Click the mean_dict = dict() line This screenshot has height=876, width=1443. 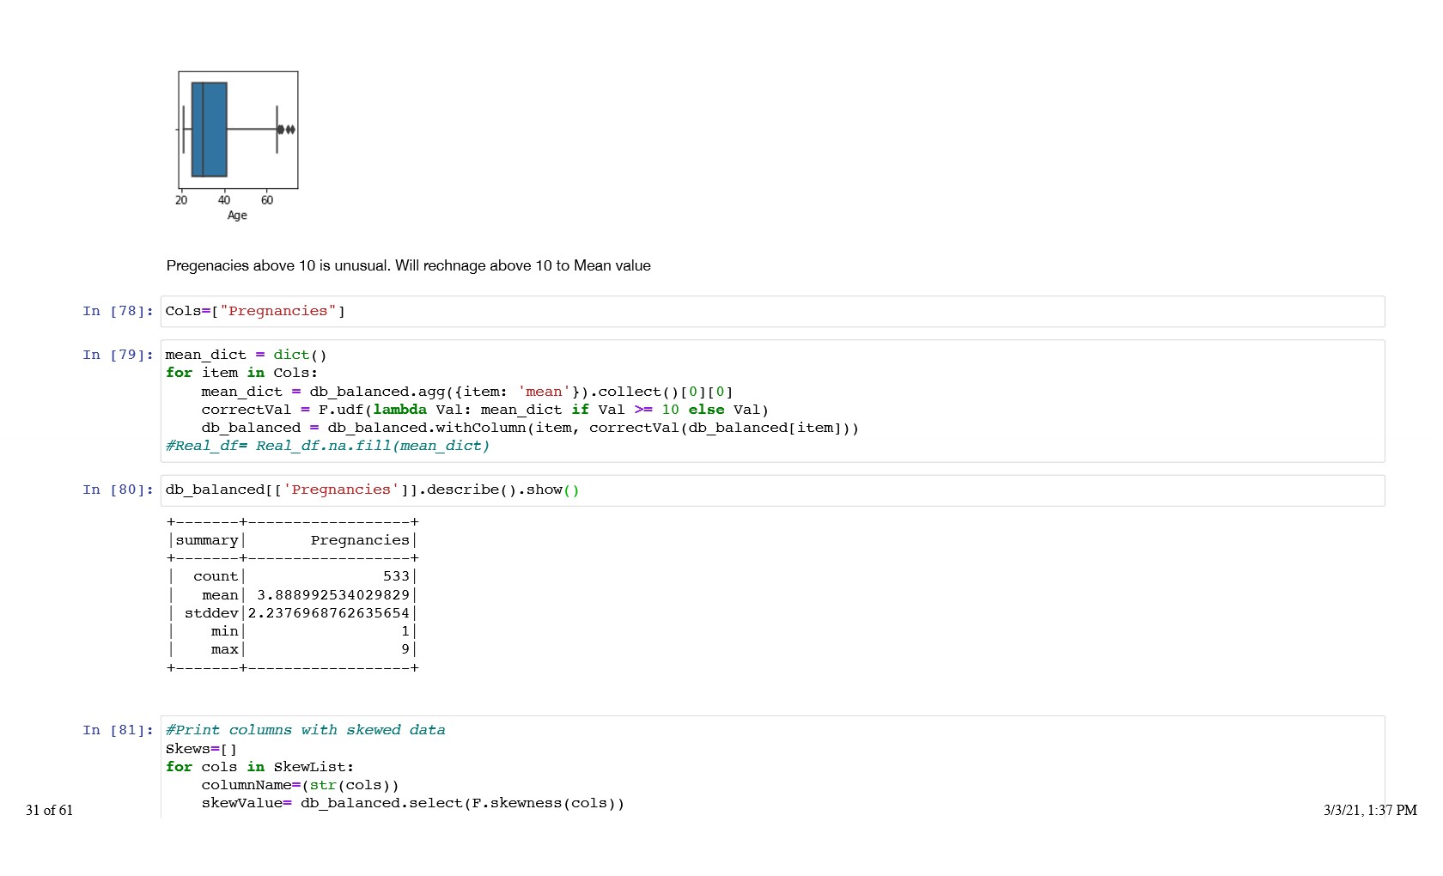click(246, 355)
